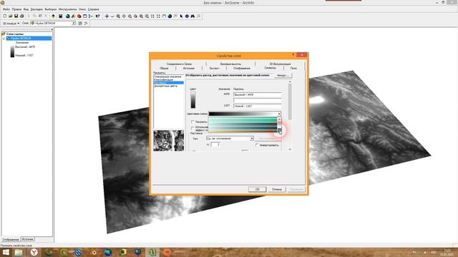The height and width of the screenshot is (257, 458).
Task: Select the black arrow Select Graphics tool
Action: click(x=181, y=16)
